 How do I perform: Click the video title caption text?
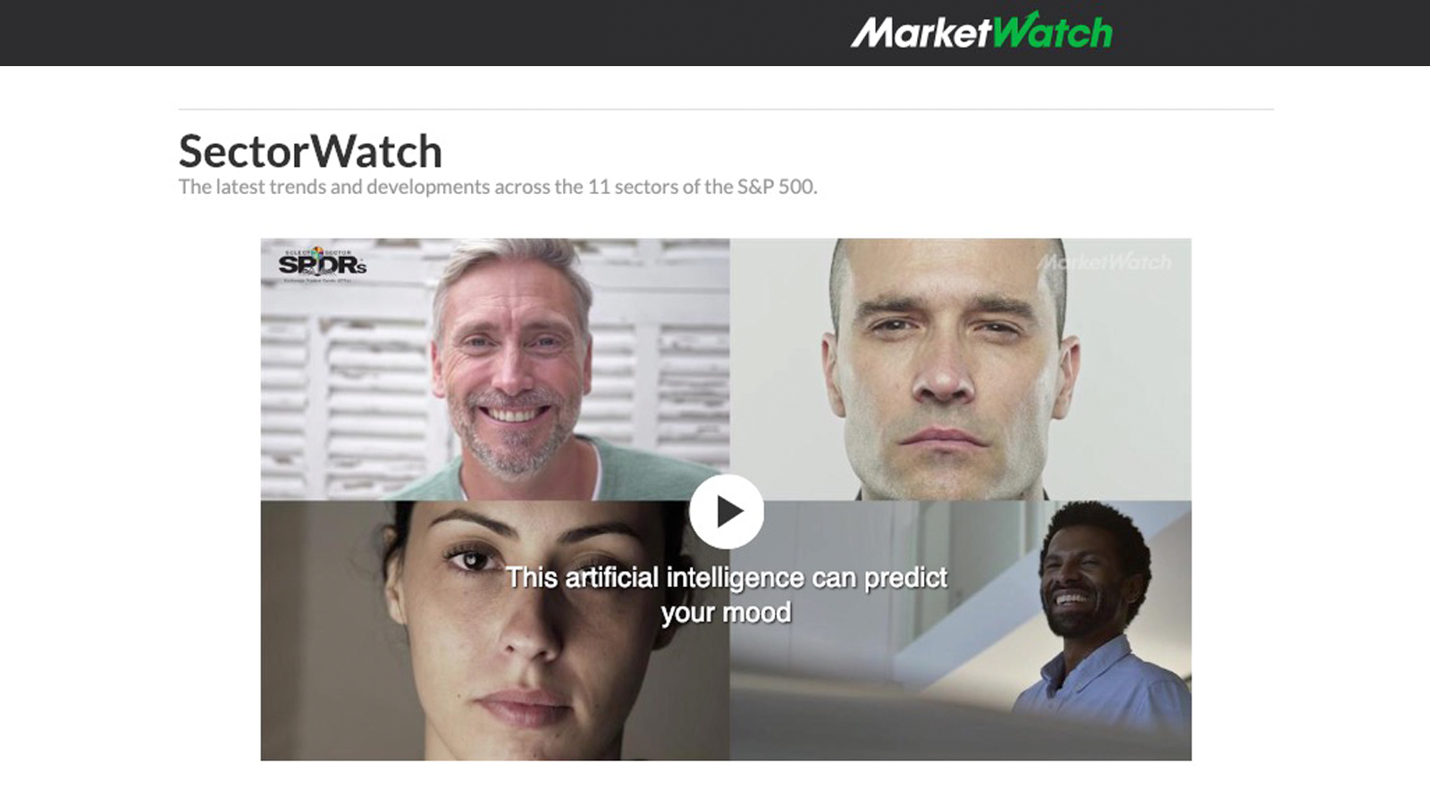point(727,595)
